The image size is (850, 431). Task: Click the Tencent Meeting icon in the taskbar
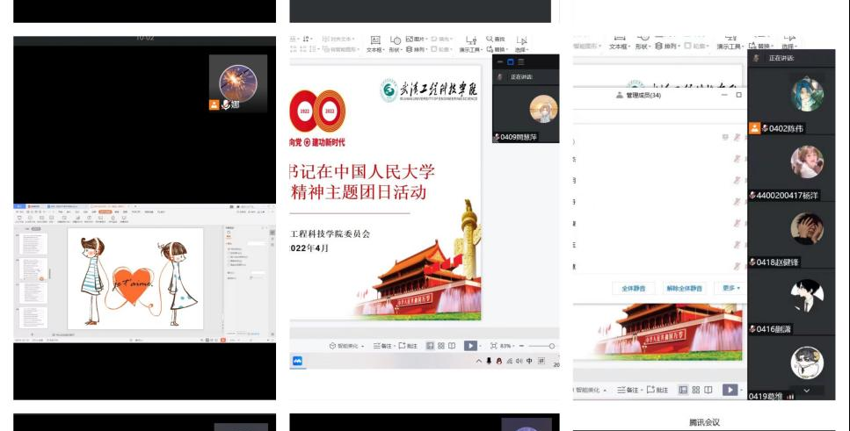298,361
